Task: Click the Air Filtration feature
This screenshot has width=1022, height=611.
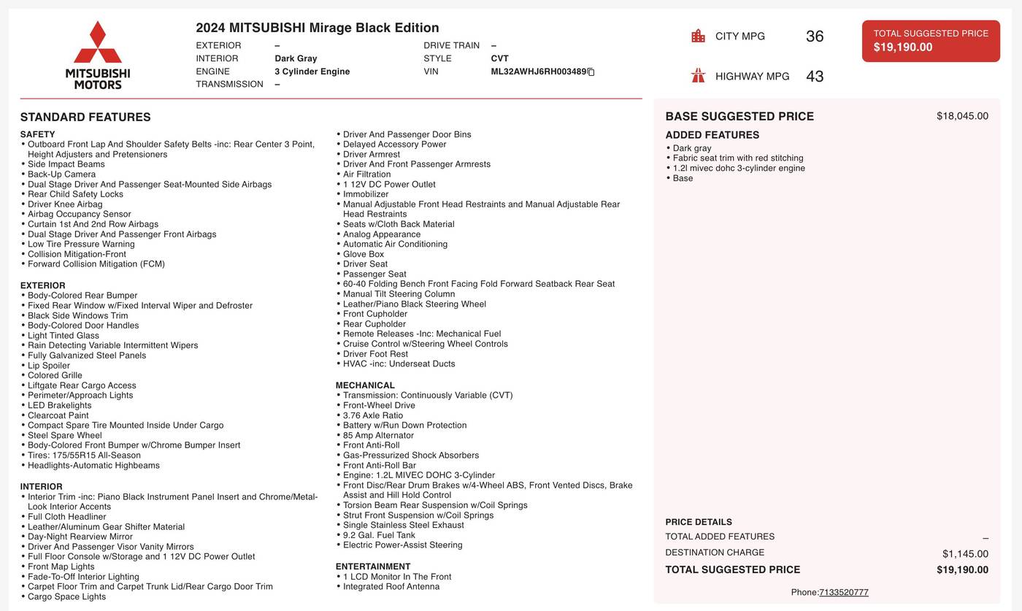Action: coord(367,174)
